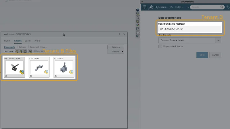
Task: Open the Appearances color-wheel pane icon
Action: (x=138, y=25)
